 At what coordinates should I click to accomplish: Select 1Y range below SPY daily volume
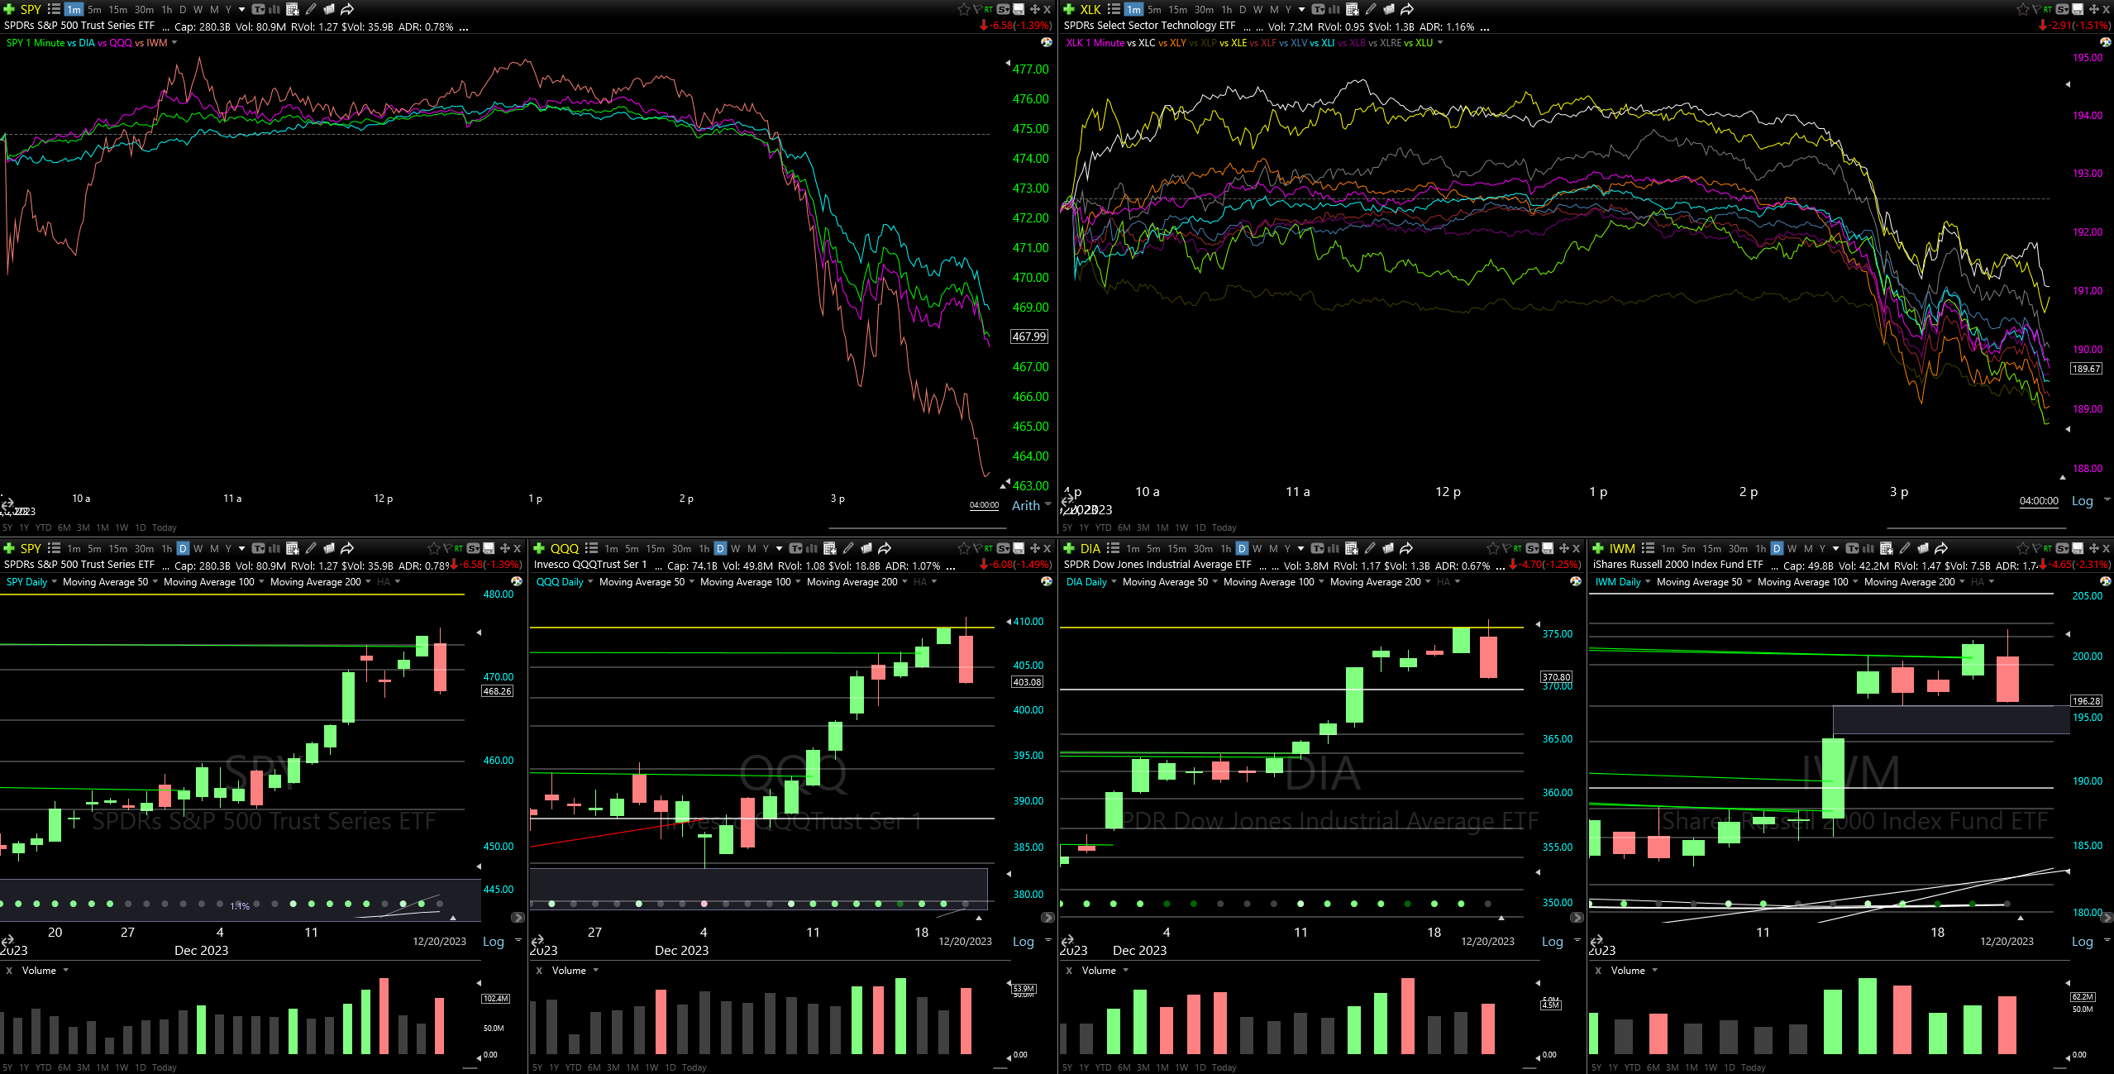point(24,1067)
